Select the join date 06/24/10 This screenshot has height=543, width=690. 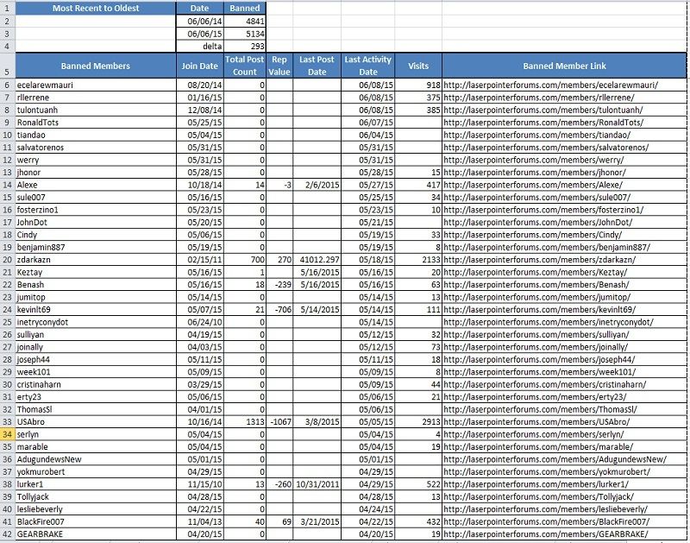[200, 322]
